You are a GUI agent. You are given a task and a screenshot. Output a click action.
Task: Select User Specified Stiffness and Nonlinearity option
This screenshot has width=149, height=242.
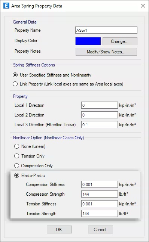[15, 75]
